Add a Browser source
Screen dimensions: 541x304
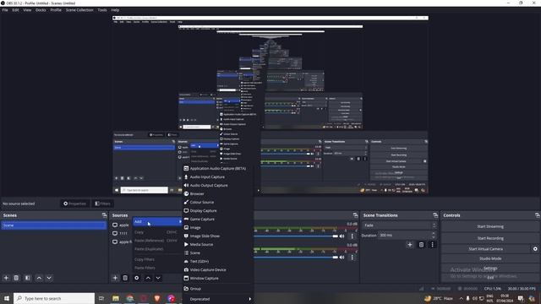point(218,193)
